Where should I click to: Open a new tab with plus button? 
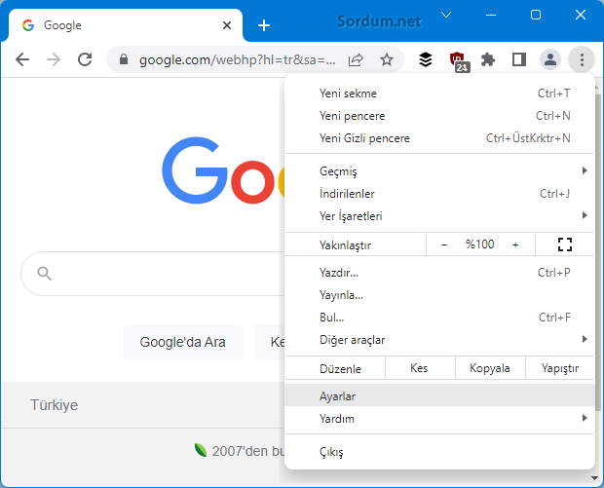pyautogui.click(x=264, y=25)
